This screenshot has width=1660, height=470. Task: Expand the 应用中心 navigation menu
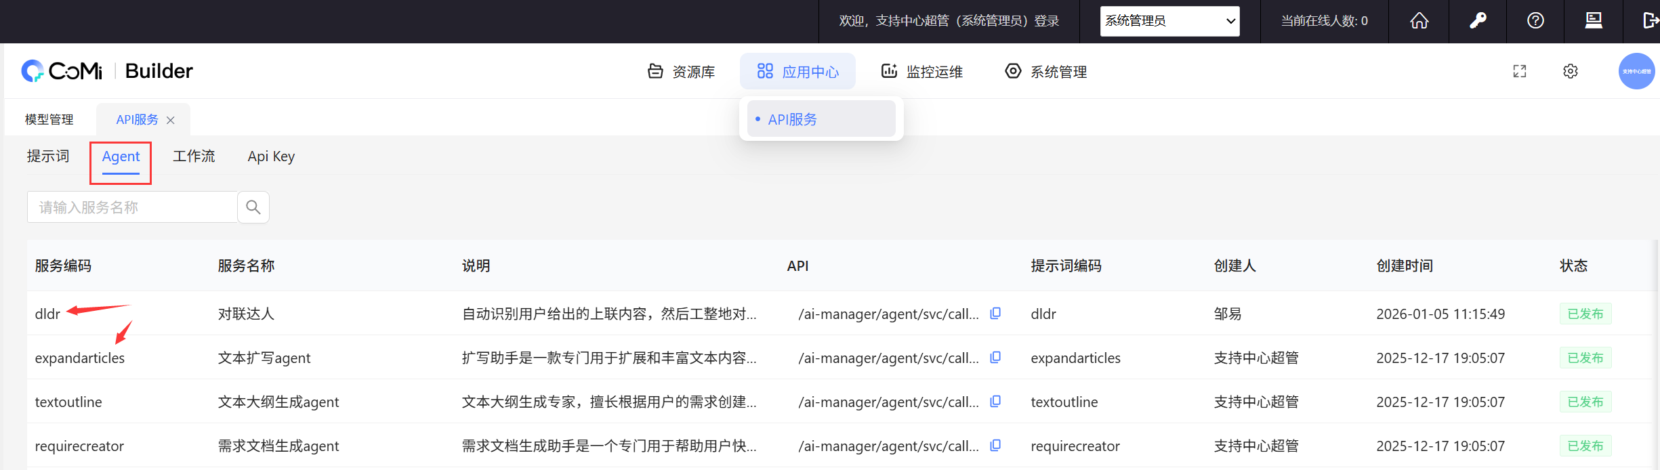point(797,72)
